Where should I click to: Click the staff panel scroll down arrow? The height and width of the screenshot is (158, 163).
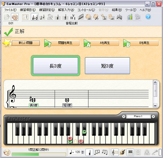tap(155, 105)
